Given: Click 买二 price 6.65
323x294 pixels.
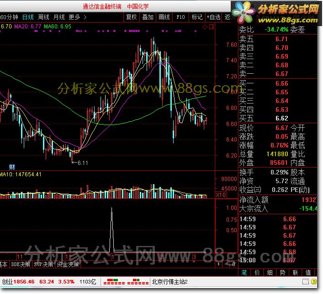Looking at the screenshot, I should coord(281,92).
